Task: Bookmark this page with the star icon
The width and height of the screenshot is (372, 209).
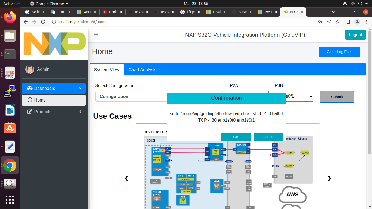Action: click(x=338, y=22)
